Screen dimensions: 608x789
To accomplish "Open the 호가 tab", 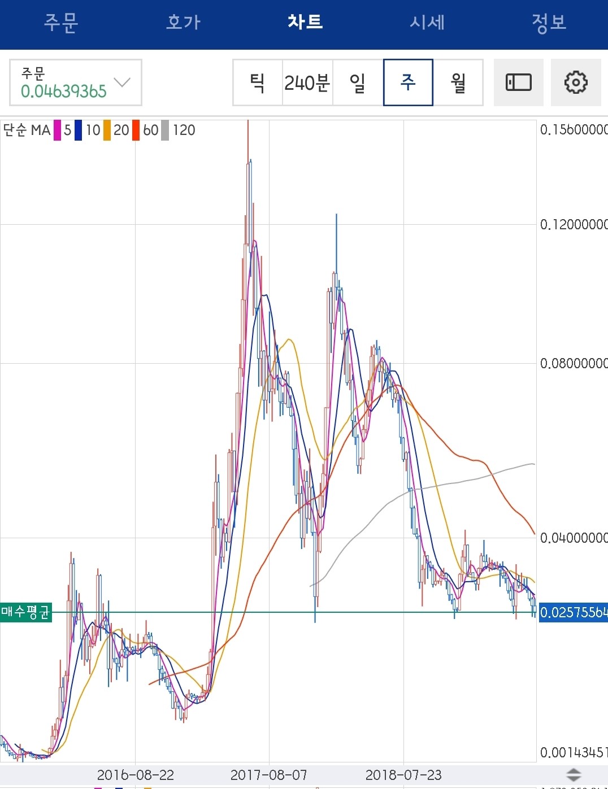I will [x=183, y=23].
